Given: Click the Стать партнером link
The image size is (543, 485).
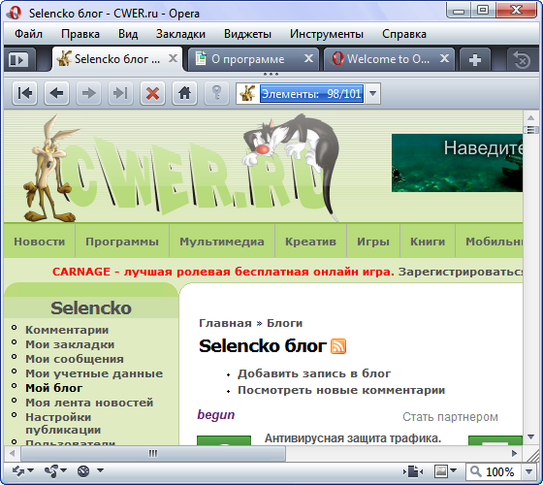Looking at the screenshot, I should pyautogui.click(x=450, y=417).
